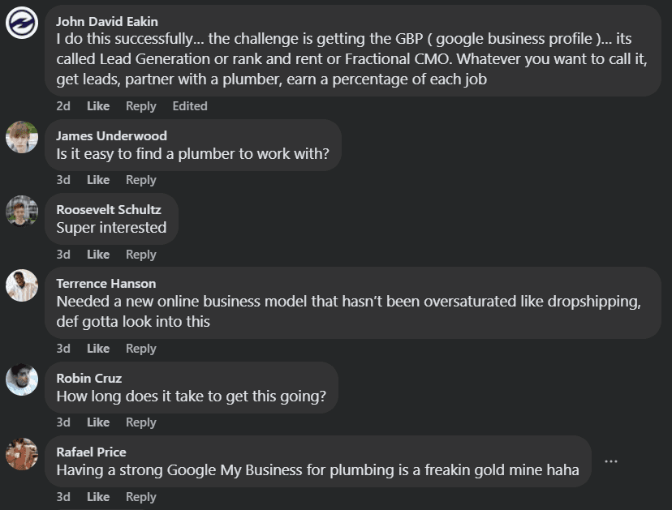
Task: Click James Underwood's avatar
Action: coord(22,137)
